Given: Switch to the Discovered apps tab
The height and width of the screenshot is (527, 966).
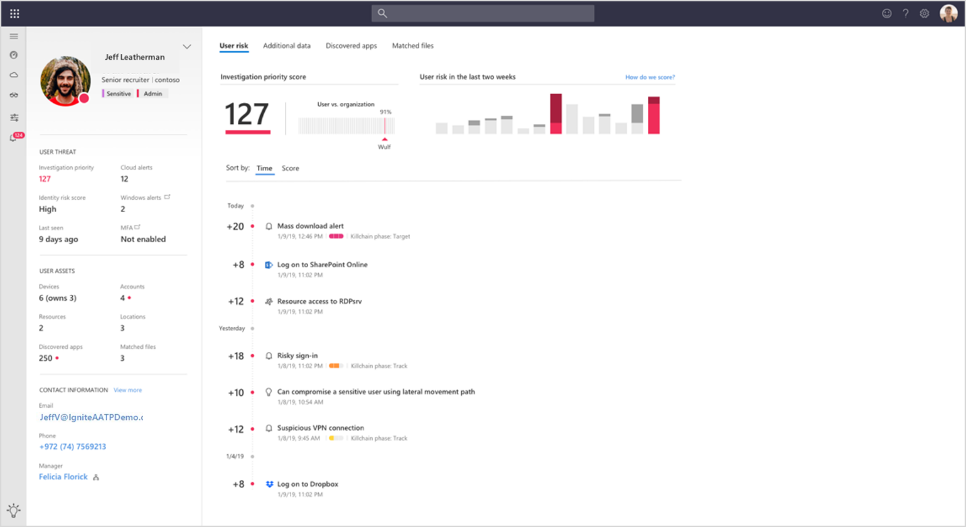Looking at the screenshot, I should (x=351, y=45).
